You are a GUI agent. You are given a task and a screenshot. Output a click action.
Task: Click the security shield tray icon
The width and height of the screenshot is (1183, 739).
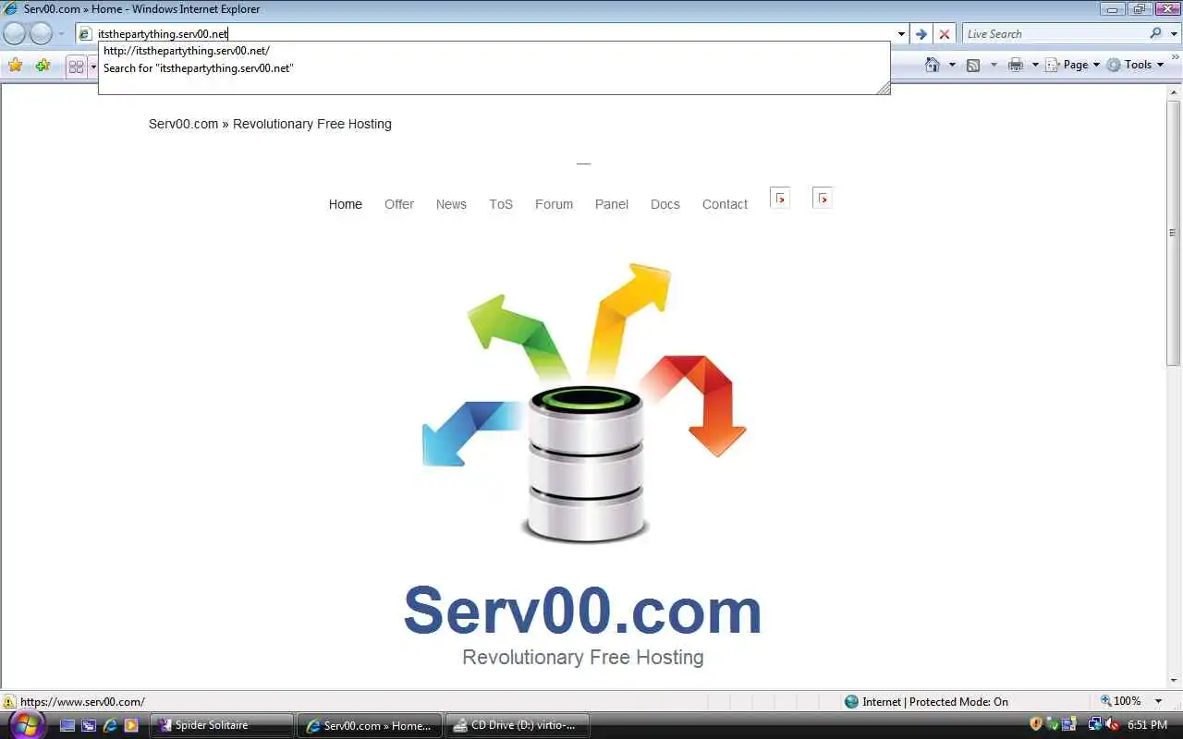[1036, 725]
